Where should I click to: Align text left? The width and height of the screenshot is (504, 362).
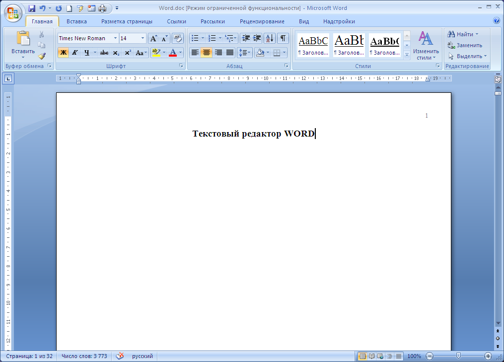[x=195, y=53]
